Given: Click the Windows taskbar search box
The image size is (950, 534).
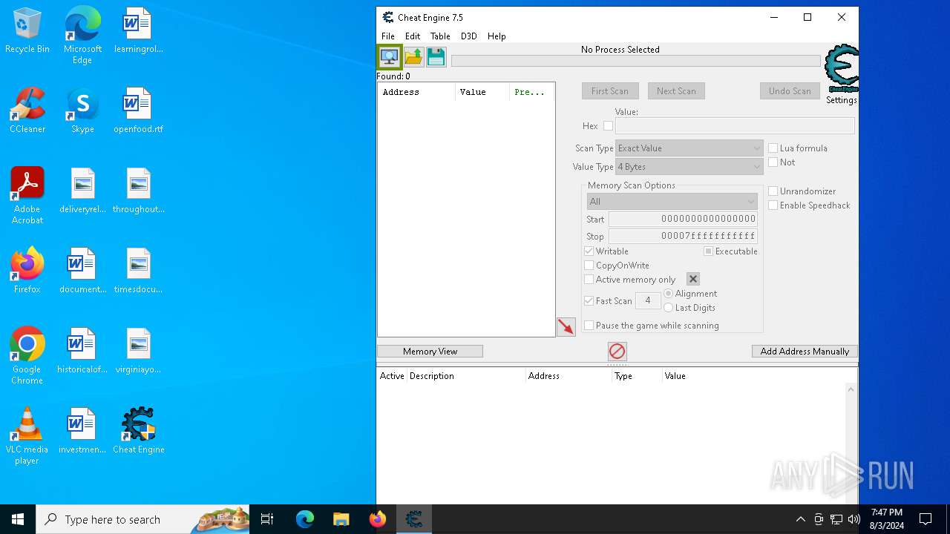Looking at the screenshot, I should (x=142, y=519).
